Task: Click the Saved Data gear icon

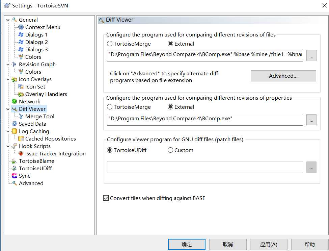Action: coord(14,124)
